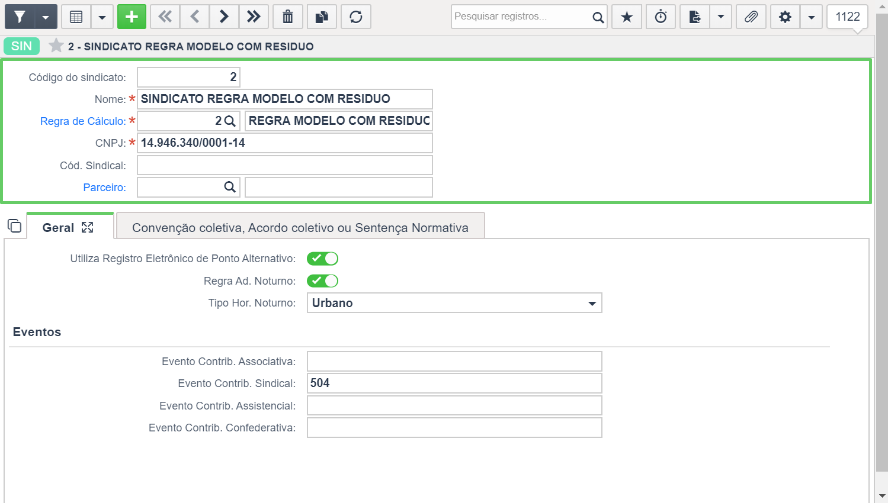Go to the first record
This screenshot has width=888, height=503.
click(x=165, y=17)
